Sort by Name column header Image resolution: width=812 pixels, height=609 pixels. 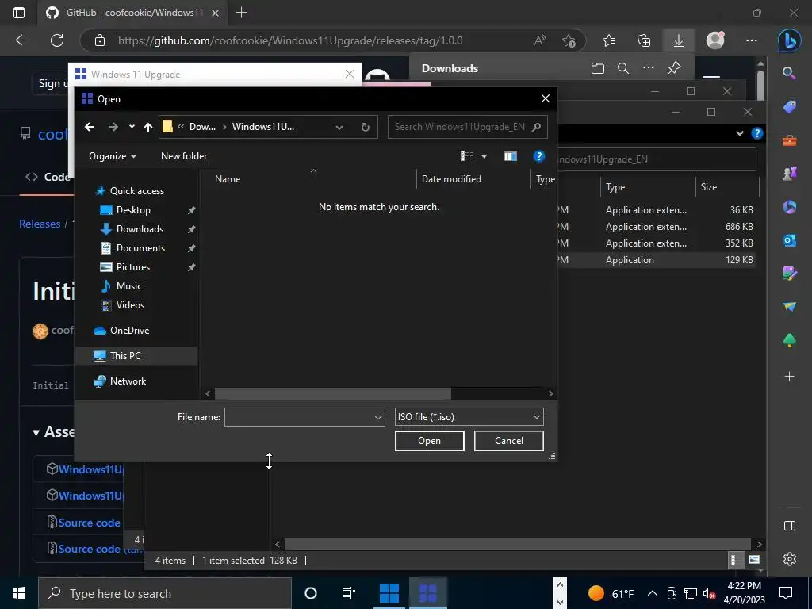[228, 178]
